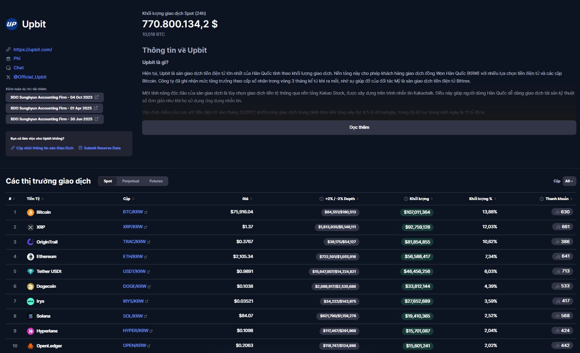Click external link icon beside BTC/KRW
The width and height of the screenshot is (580, 353).
[146, 212]
